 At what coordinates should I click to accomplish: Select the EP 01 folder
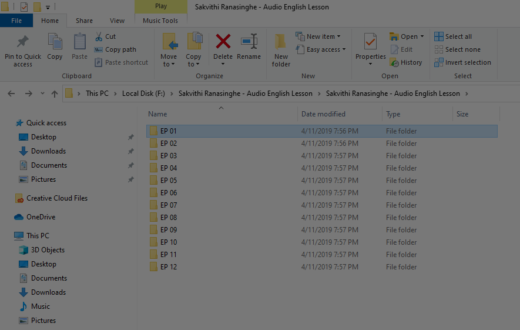pos(321,131)
